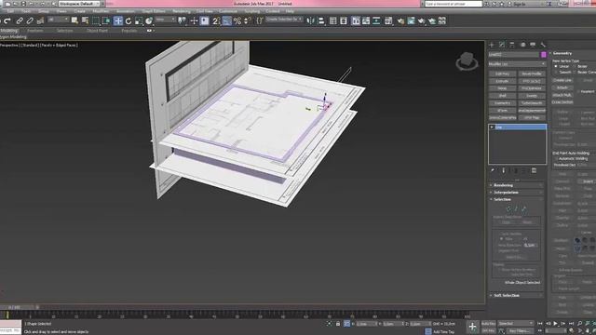
Task: Select the Linear vertex type radio
Action: (x=556, y=66)
